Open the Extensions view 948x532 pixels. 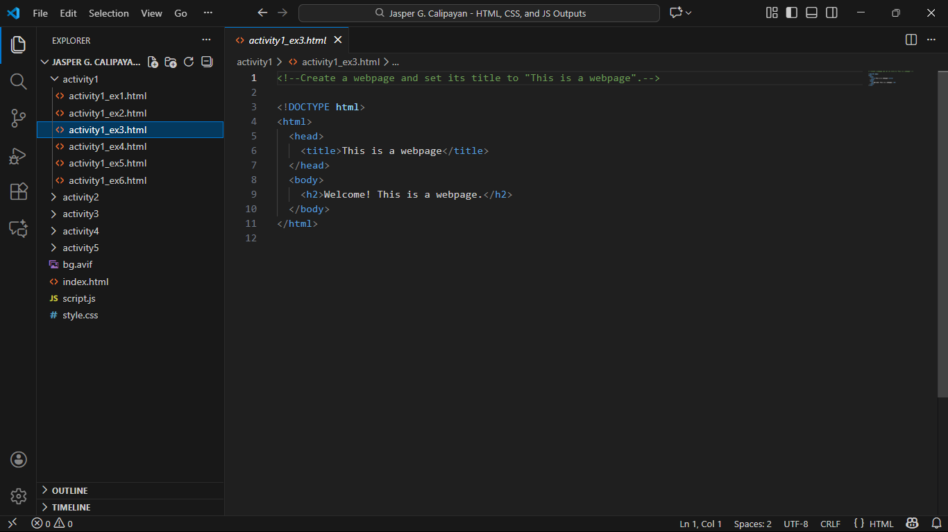(19, 192)
